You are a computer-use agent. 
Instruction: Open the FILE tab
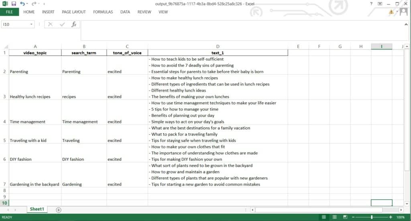click(x=9, y=12)
